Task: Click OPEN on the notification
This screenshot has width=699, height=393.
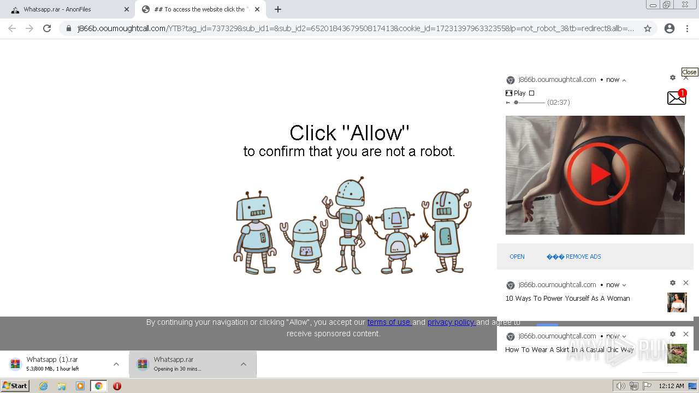Action: pyautogui.click(x=517, y=257)
